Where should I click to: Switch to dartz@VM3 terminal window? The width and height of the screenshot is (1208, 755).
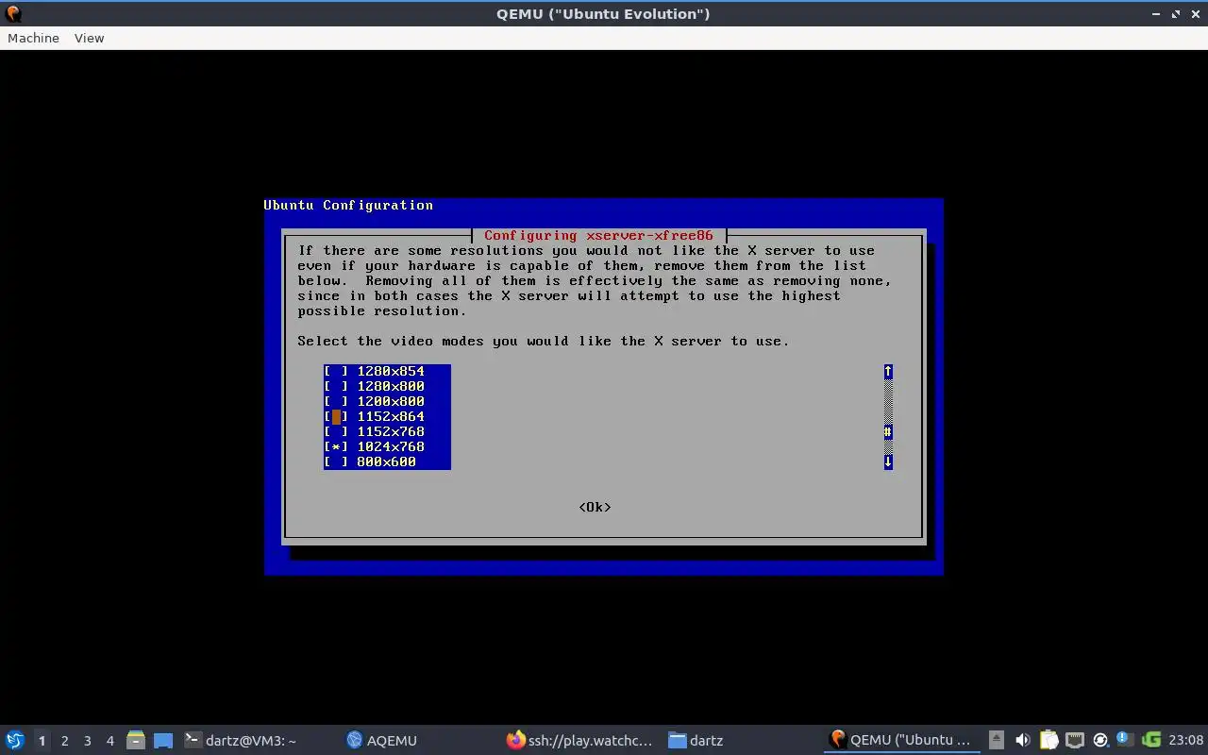(241, 740)
